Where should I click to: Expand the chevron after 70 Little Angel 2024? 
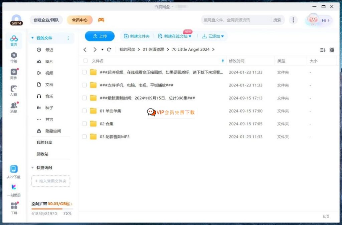pyautogui.click(x=213, y=49)
